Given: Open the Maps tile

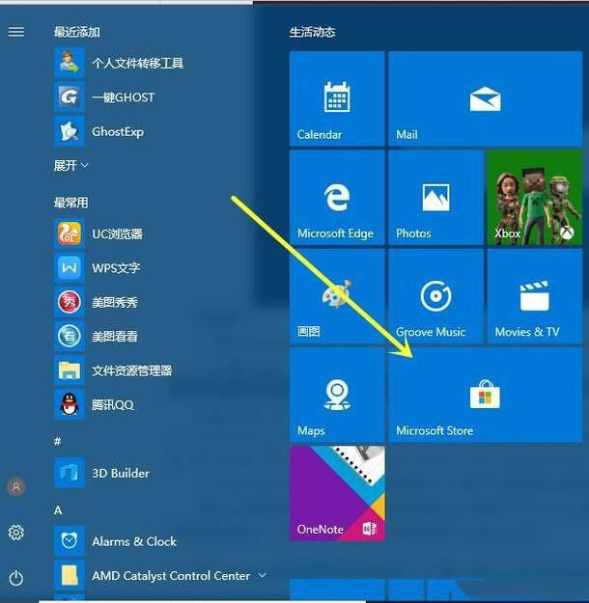Looking at the screenshot, I should (337, 395).
